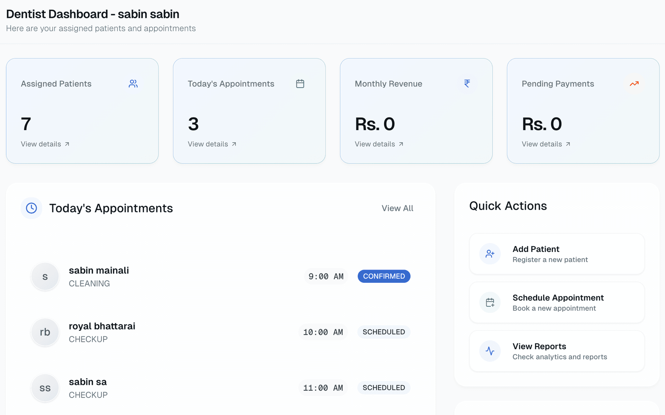665x415 pixels.
Task: Click the rupee icon on Monthly Revenue card
Action: [467, 83]
